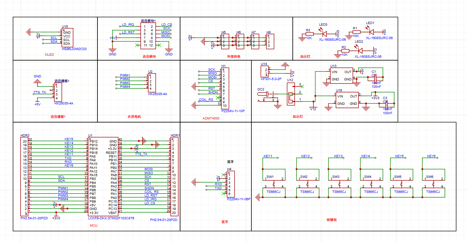Select the U14 terminal block symbol
The height and width of the screenshot is (242, 467).
(265, 71)
